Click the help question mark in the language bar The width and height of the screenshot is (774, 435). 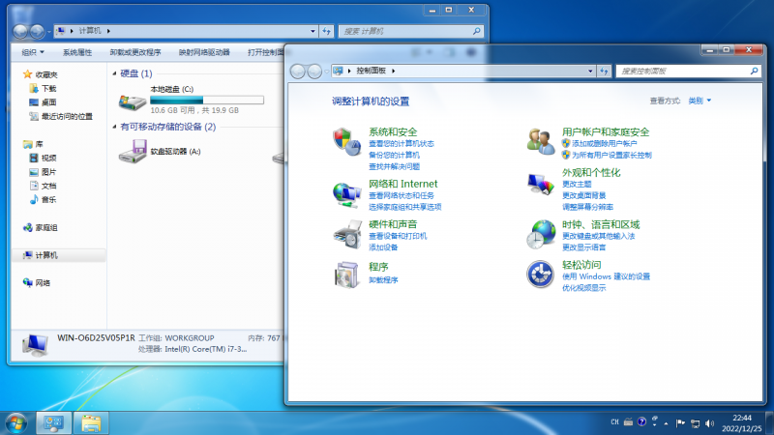tap(641, 421)
